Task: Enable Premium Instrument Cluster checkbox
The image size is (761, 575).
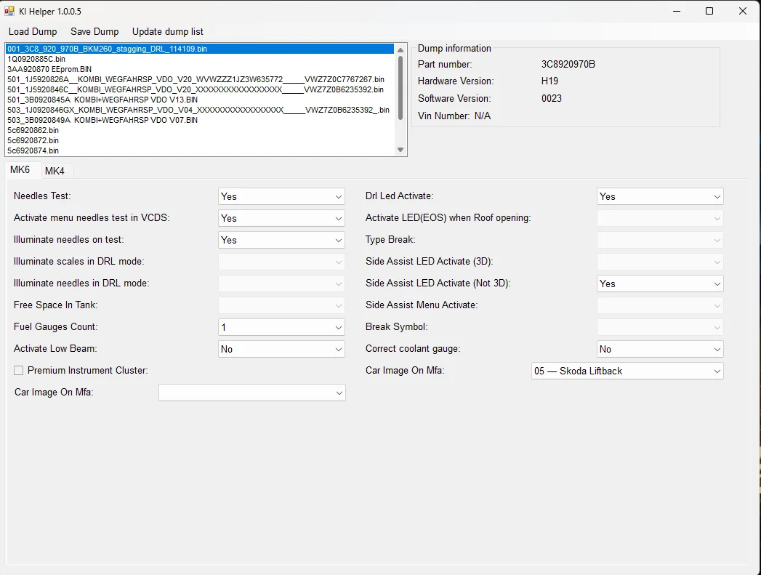Action: [x=19, y=371]
